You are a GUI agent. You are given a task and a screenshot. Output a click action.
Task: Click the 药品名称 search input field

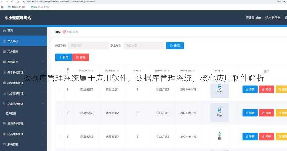tap(89, 46)
